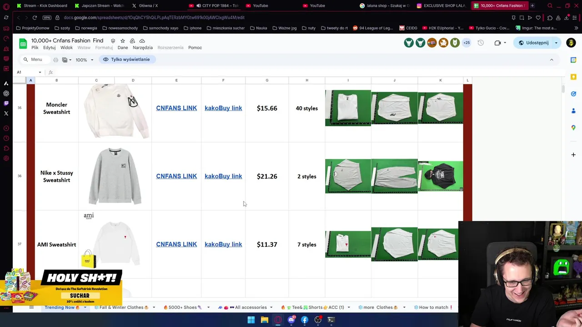This screenshot has height=327, width=582.
Task: Click the camera meeting icon
Action: coord(497,43)
